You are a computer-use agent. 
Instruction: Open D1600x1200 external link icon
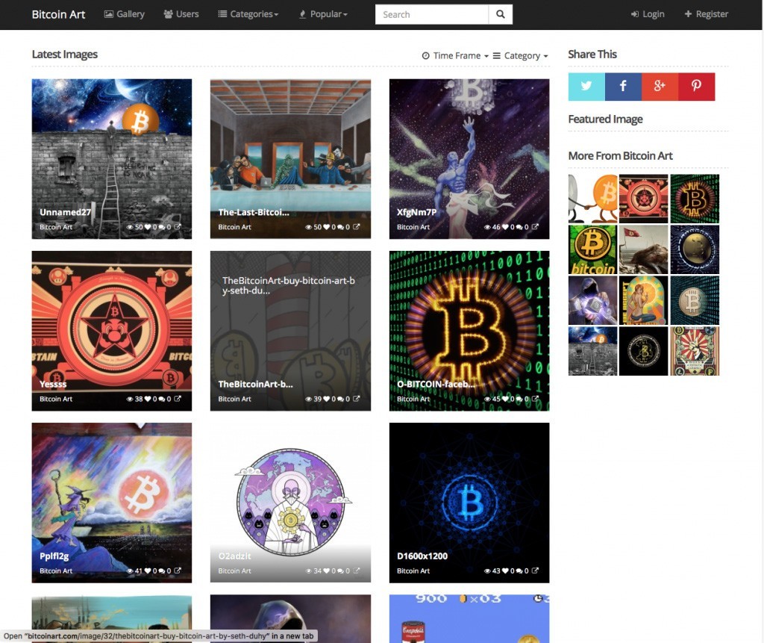click(x=535, y=571)
